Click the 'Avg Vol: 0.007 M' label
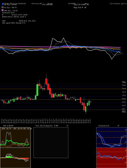Image resolution: width=127 pixels, height=168 pixels. (x=81, y=5)
